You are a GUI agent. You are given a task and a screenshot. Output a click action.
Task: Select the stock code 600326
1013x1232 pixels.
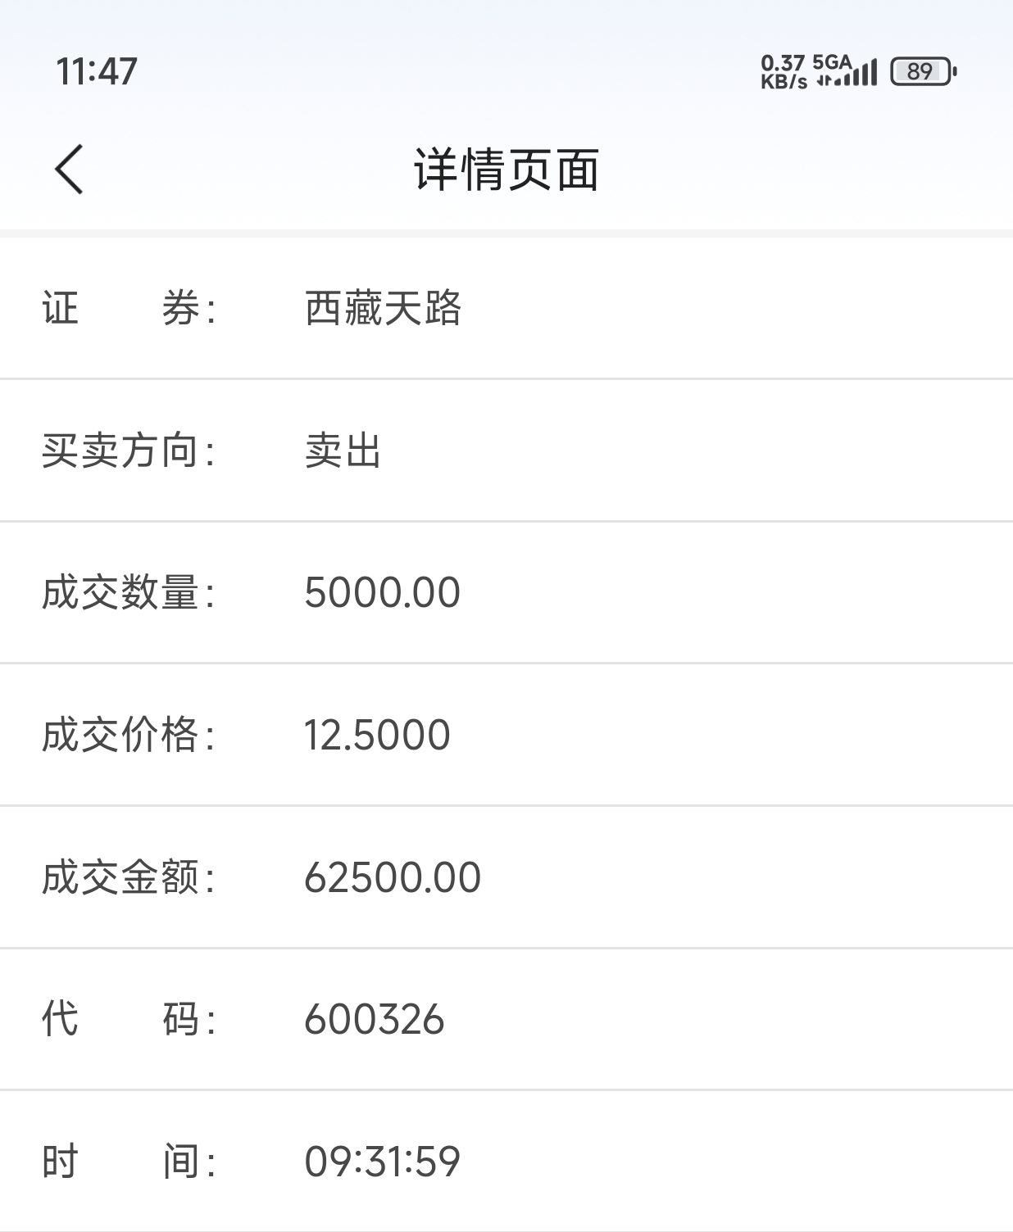[375, 1020]
